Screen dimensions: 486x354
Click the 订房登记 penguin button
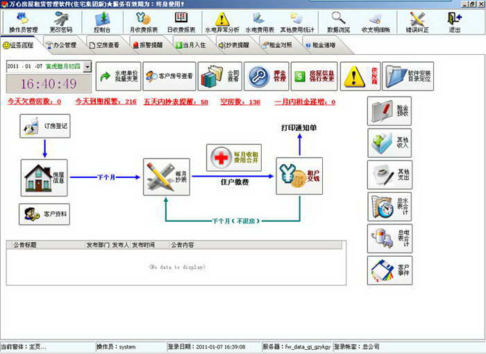coord(45,126)
